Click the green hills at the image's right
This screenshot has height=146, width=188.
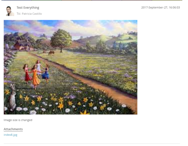(125, 39)
